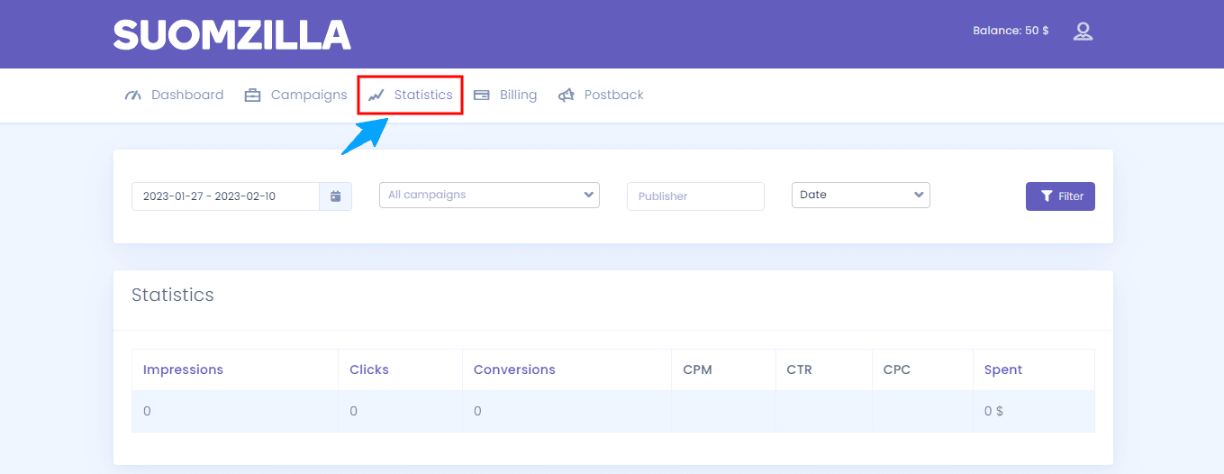Viewport: 1224px width, 474px height.
Task: Click the CTR column header
Action: [x=799, y=369]
